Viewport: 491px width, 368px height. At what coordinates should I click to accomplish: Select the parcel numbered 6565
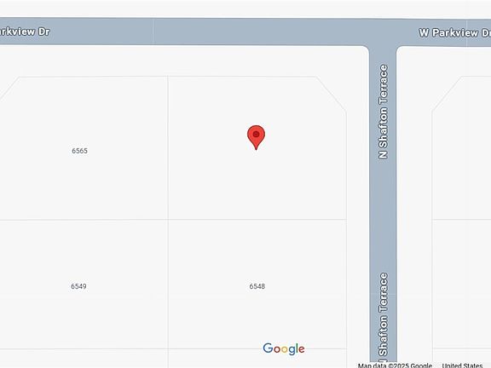pos(79,151)
